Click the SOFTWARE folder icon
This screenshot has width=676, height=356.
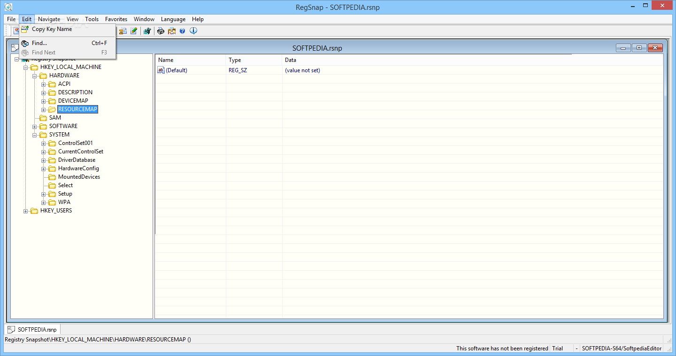[x=43, y=126]
